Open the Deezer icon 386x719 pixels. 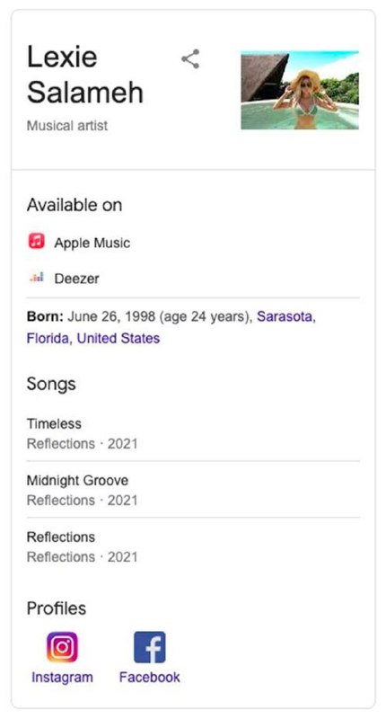pos(36,278)
